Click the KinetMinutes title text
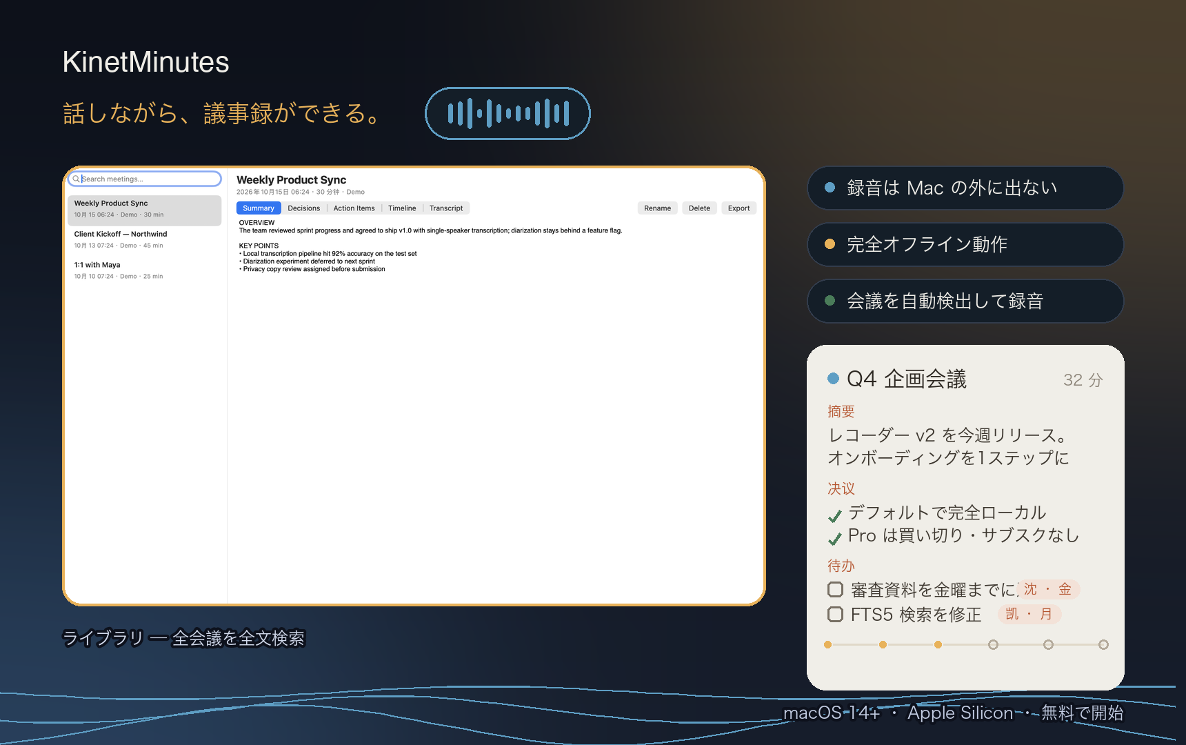This screenshot has height=745, width=1186. click(x=145, y=62)
